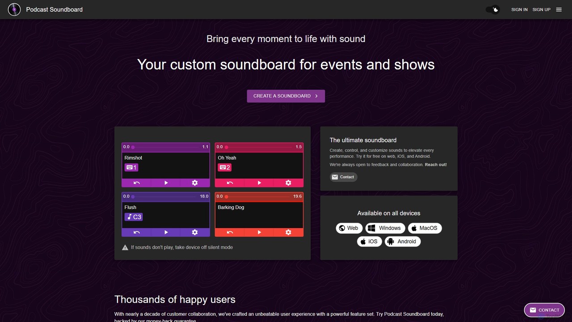Click The ultimate soundboard heading

363,140
